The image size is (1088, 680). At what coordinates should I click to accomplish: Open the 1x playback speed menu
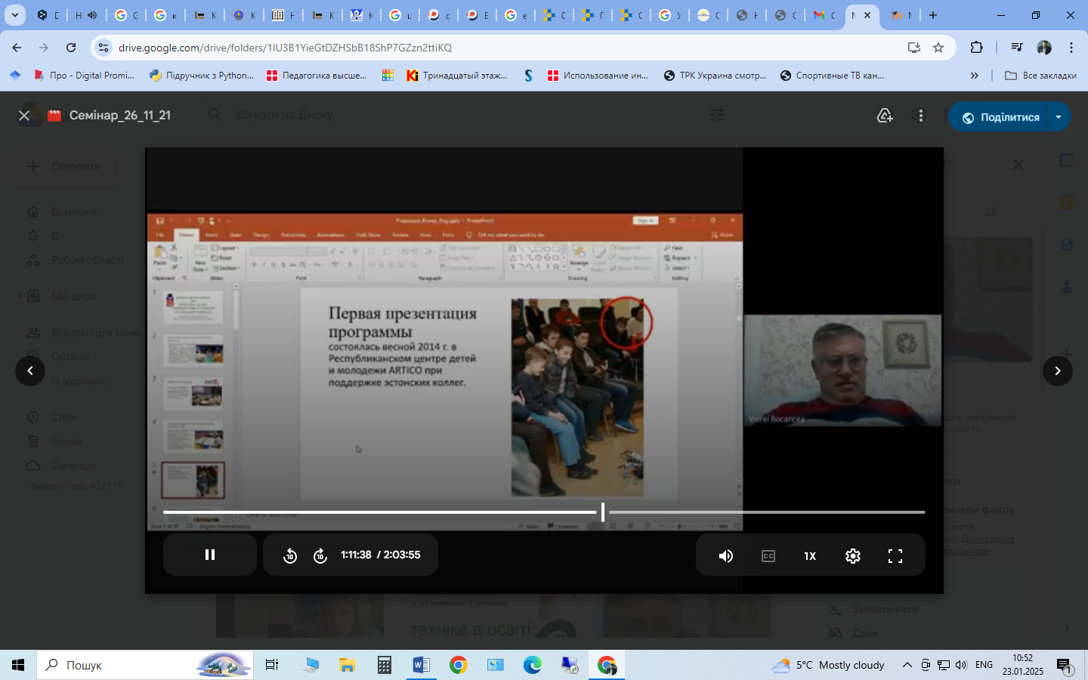tap(810, 556)
